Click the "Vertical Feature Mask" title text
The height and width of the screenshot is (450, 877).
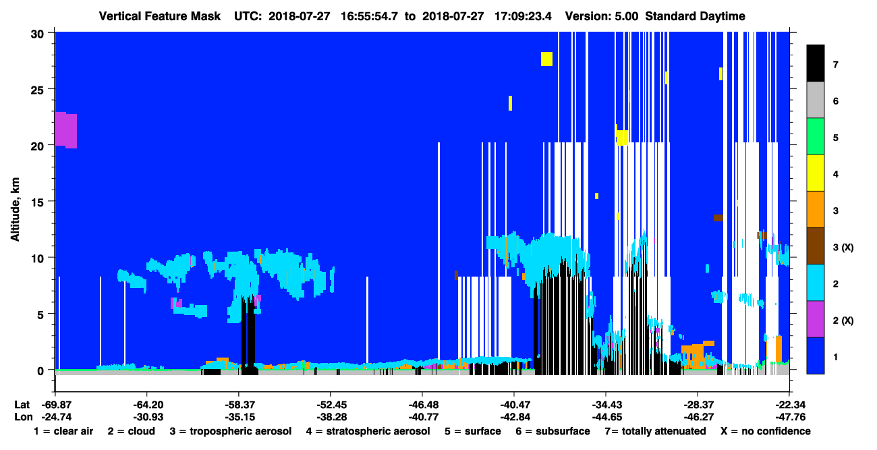[x=159, y=16]
